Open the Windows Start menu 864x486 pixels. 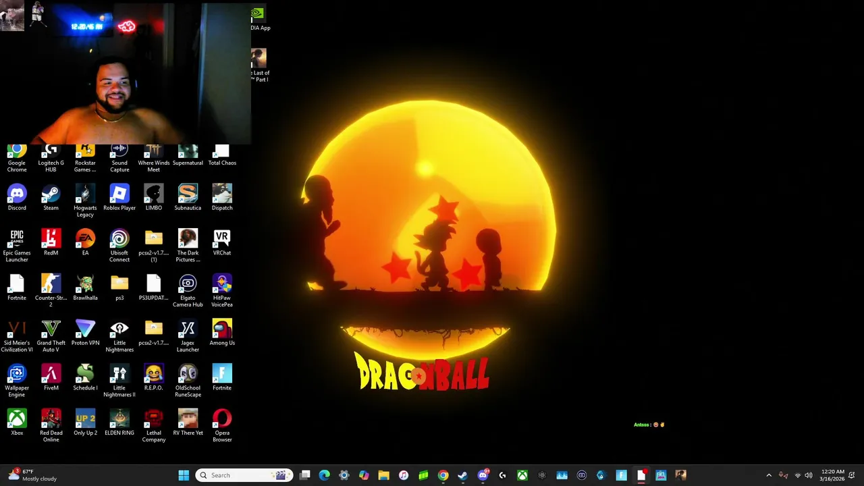tap(184, 475)
